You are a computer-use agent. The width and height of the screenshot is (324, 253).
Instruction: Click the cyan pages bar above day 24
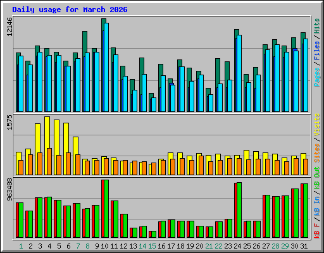point(239,73)
